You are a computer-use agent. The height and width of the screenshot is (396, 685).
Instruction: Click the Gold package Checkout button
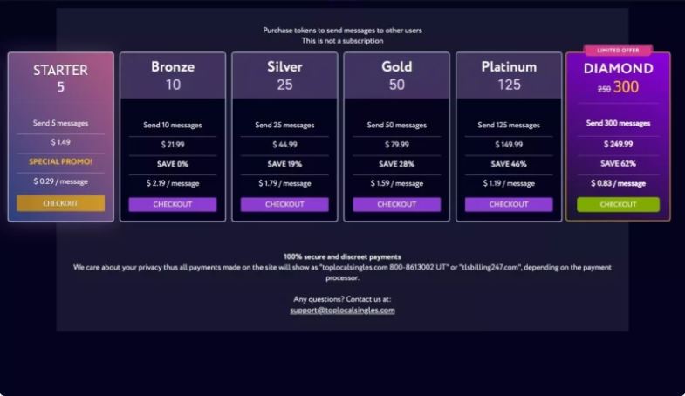click(397, 204)
